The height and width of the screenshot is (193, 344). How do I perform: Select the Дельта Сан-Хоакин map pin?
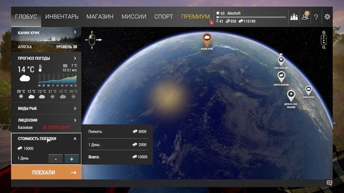(x=291, y=95)
